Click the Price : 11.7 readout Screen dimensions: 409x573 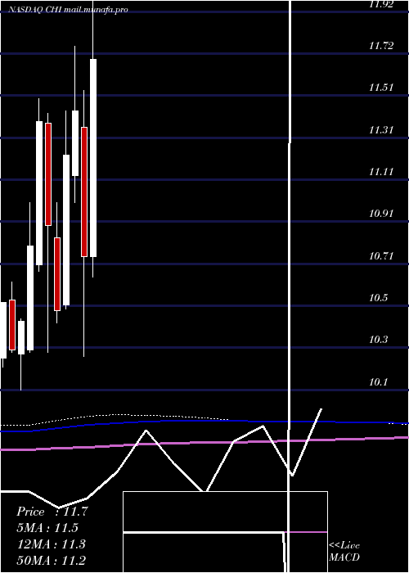click(x=52, y=512)
